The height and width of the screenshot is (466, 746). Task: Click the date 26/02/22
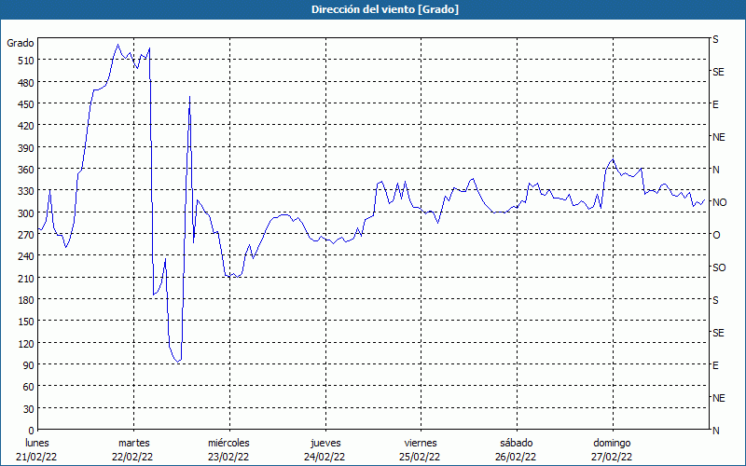tap(516, 457)
